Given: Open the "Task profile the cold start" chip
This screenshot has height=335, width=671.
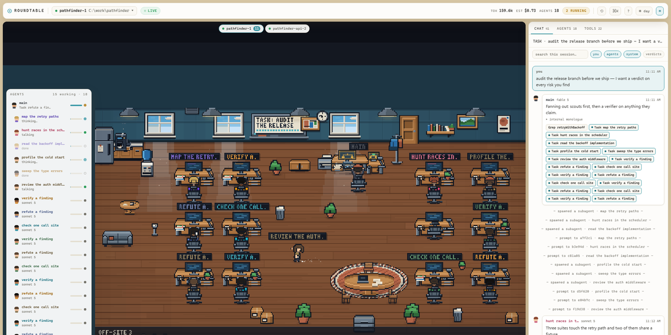Looking at the screenshot, I should tap(573, 151).
